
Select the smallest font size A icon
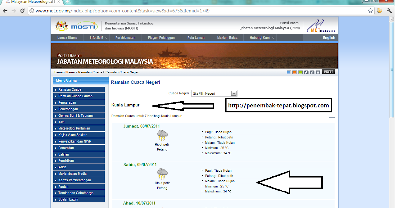click(318, 72)
